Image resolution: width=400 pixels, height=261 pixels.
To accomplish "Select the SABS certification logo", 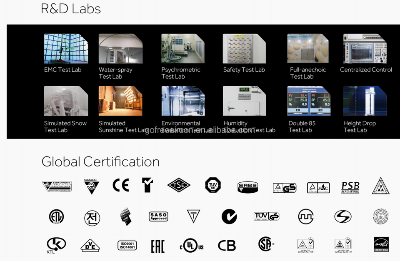I will pyautogui.click(x=247, y=187).
